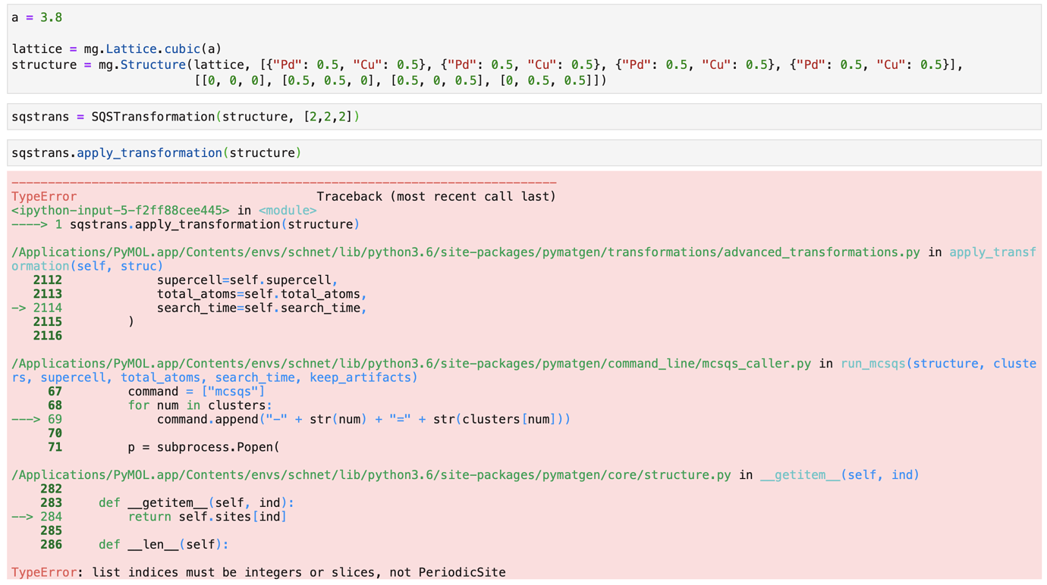Click the <module> label in the traceback
The image size is (1047, 585).
pos(287,211)
